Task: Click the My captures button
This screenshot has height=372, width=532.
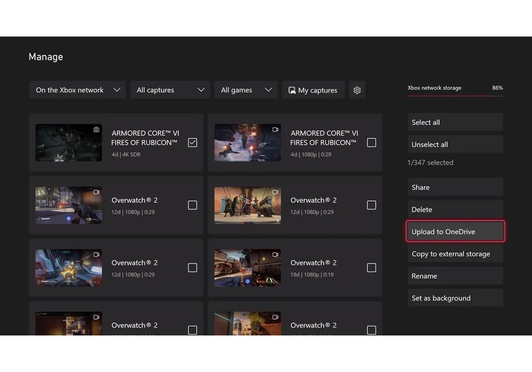Action: tap(313, 90)
